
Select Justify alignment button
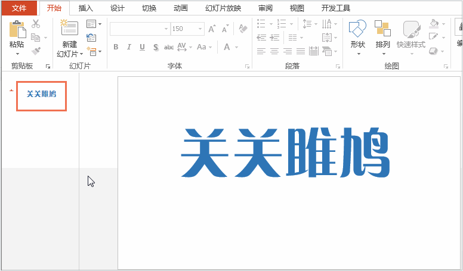click(x=301, y=51)
